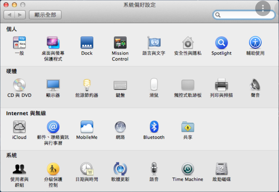The height and width of the screenshot is (192, 279).
Task: Minimize window with the yellow button
Action: tap(14, 5)
